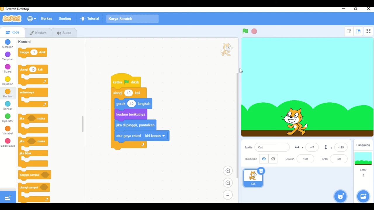Click the 'ulangi sampai' palette block
The height and width of the screenshot is (210, 374).
(34, 192)
